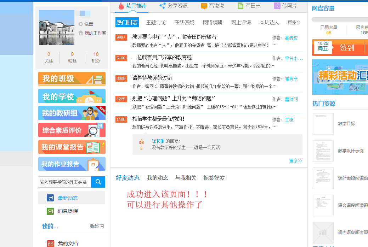The height and width of the screenshot is (247, 368).
Task: Select the 本周达人 tab
Action: pyautogui.click(x=269, y=22)
